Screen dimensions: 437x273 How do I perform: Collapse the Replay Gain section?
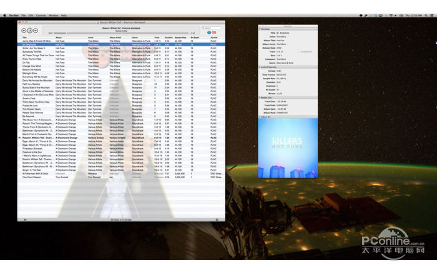260,98
